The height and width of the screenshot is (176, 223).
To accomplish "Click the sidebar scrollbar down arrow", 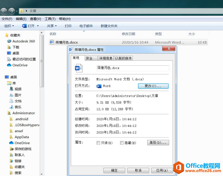I will coord(42,174).
